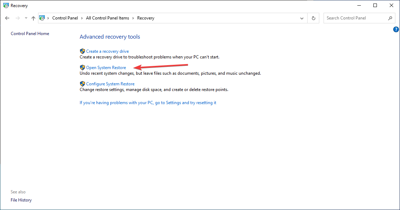Screen dimensions: 400x210
Task: Go to Control Panel Home
Action: point(30,33)
